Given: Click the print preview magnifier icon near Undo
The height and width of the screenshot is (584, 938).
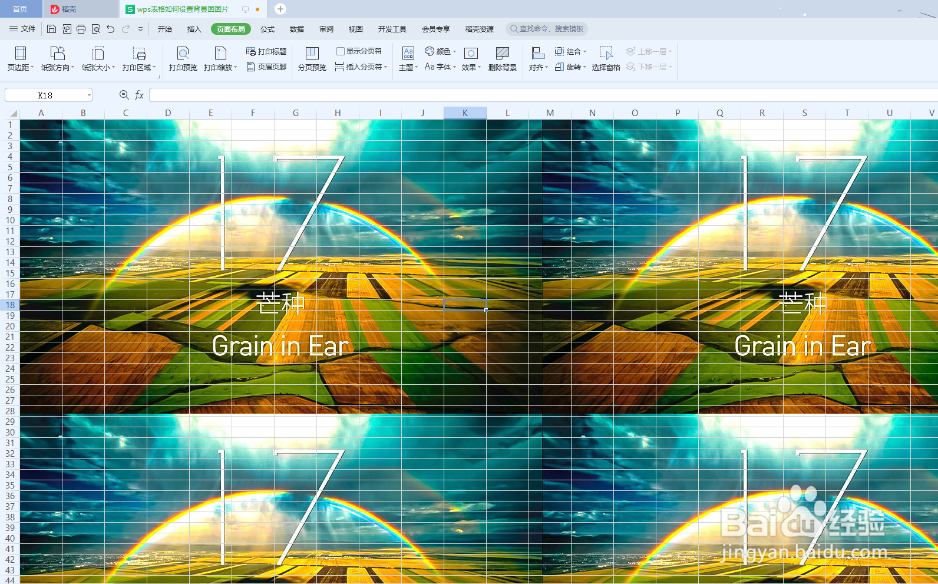Looking at the screenshot, I should click(x=95, y=29).
